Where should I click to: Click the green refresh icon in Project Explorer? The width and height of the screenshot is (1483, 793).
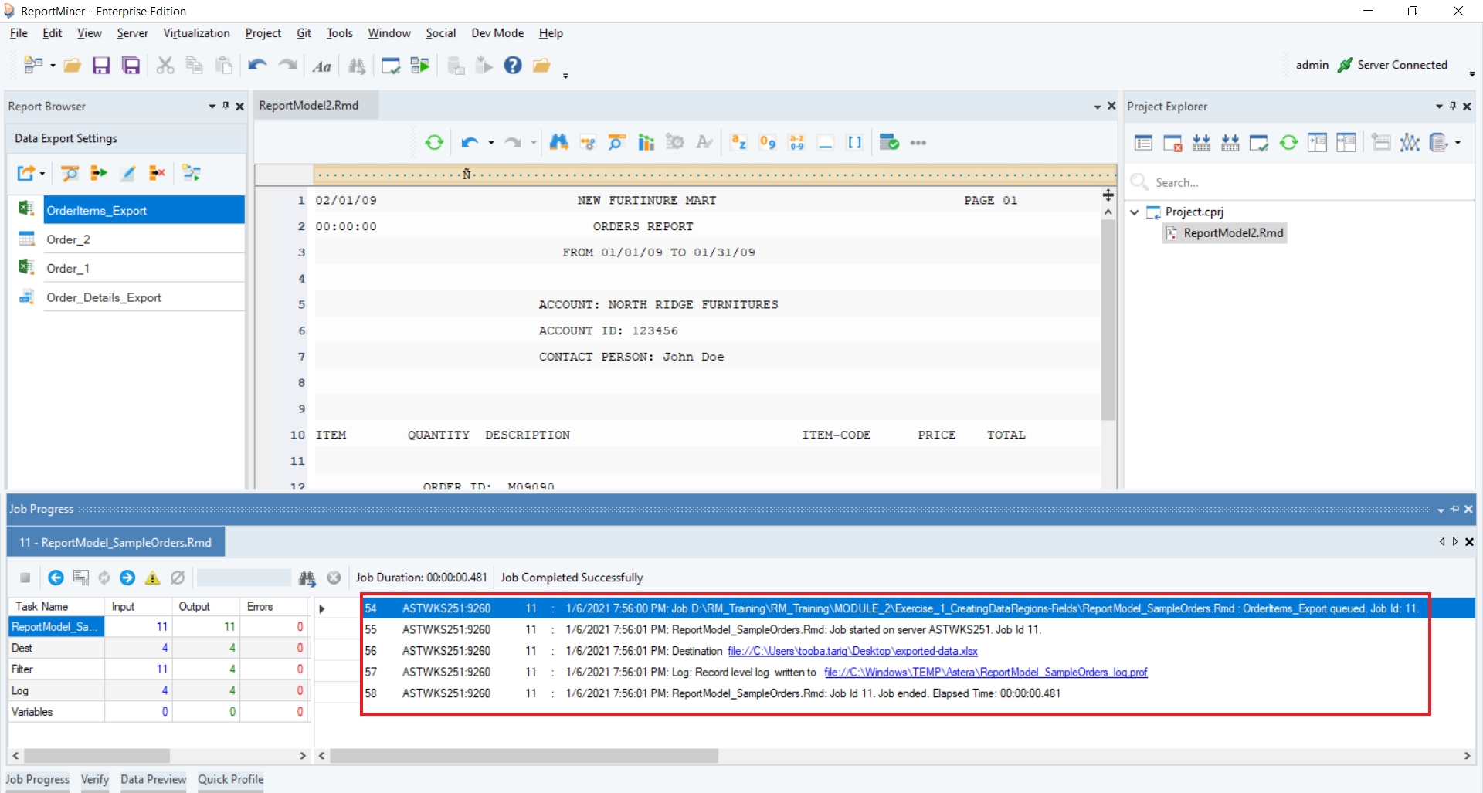click(x=1288, y=143)
